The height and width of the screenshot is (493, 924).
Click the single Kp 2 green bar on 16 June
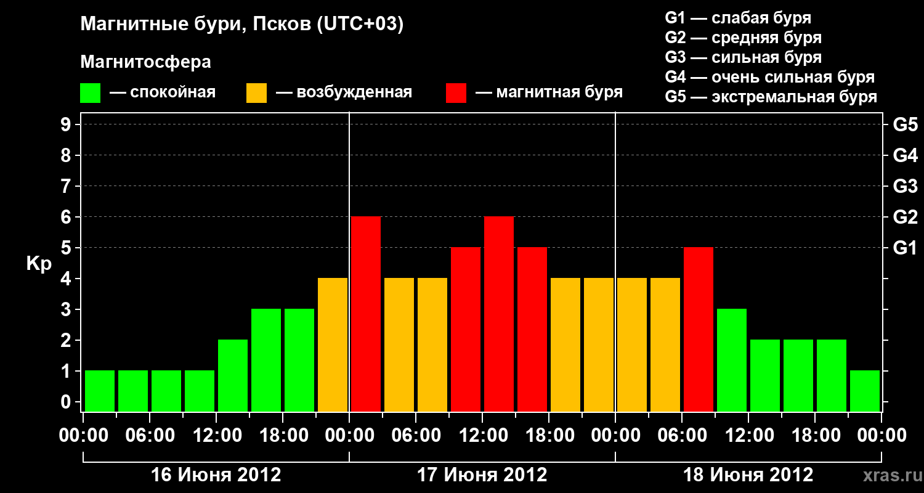pos(233,376)
